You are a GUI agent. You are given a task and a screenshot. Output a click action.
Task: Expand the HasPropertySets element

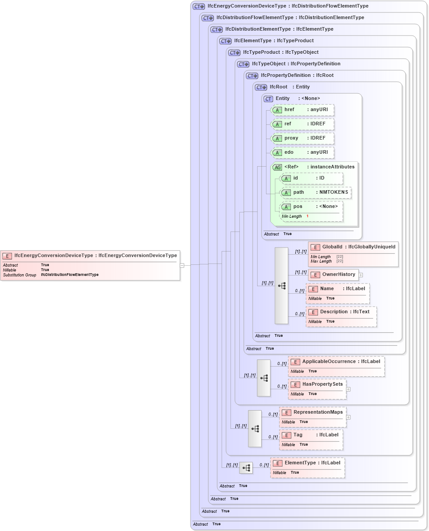349,389
